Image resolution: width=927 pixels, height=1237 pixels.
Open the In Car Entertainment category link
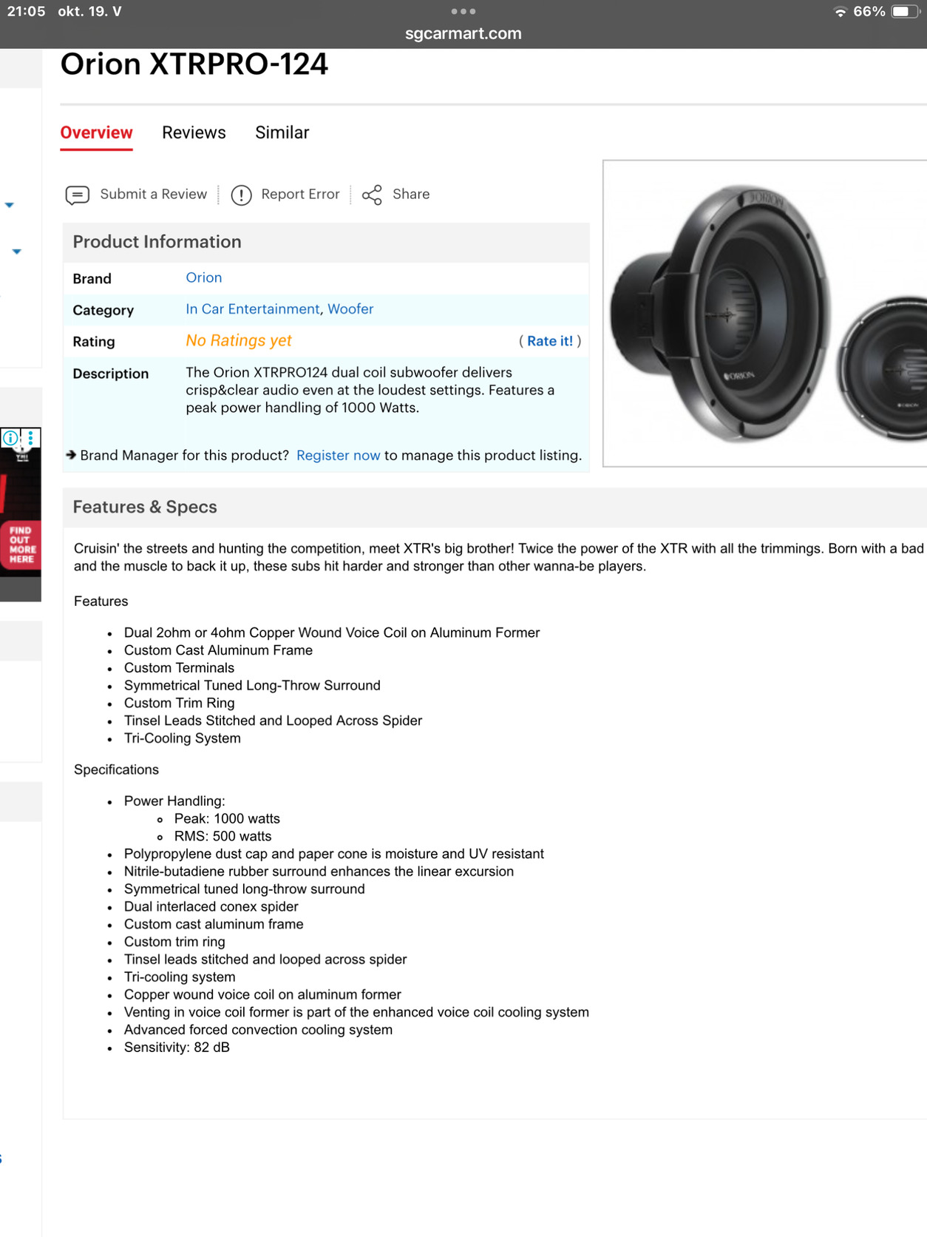pos(252,309)
